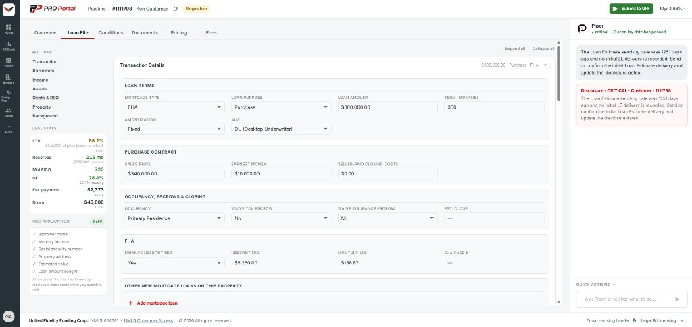The height and width of the screenshot is (327, 692).
Task: Open the Pricer icon in the sidebar
Action: tap(9, 62)
